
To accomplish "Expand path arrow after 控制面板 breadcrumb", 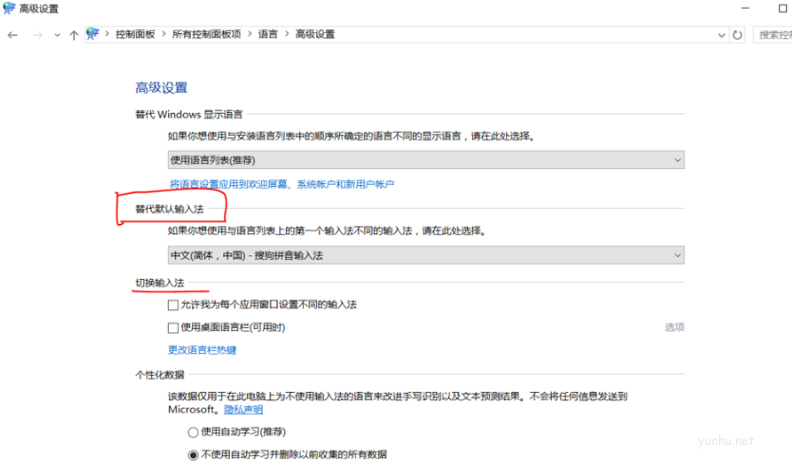I will (x=163, y=34).
